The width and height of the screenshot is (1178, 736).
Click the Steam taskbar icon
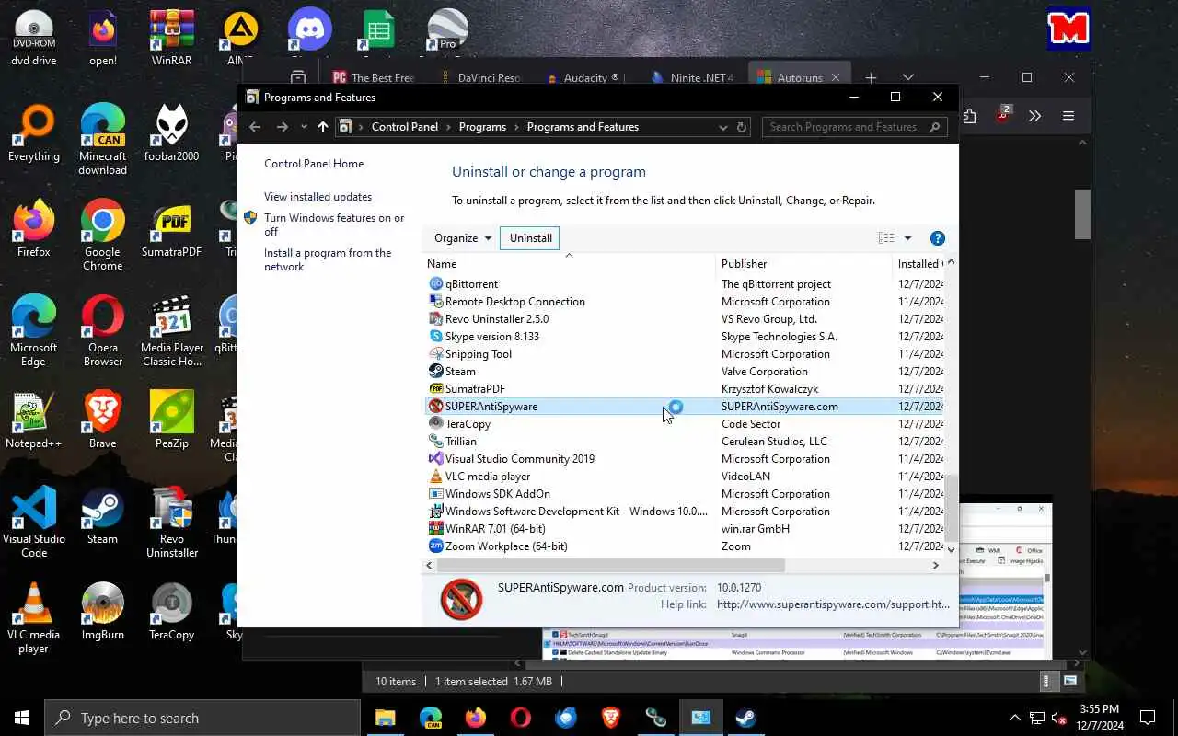point(745,718)
